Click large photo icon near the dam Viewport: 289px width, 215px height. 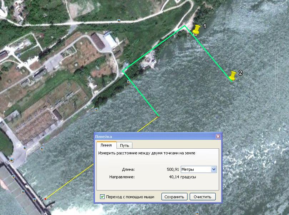(x=12, y=160)
